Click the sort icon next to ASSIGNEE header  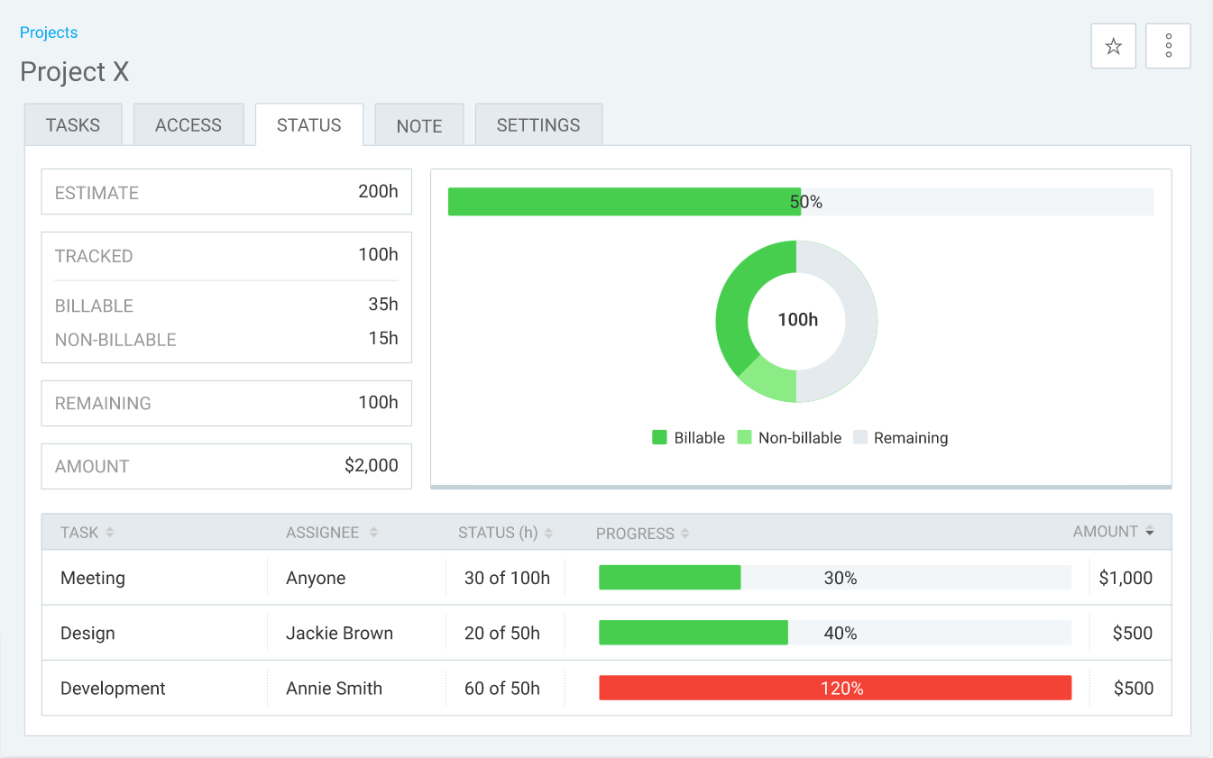[373, 532]
